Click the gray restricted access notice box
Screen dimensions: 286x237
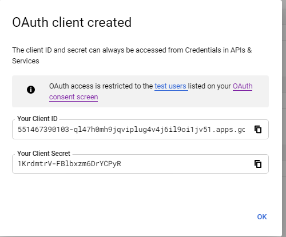pyautogui.click(x=140, y=91)
